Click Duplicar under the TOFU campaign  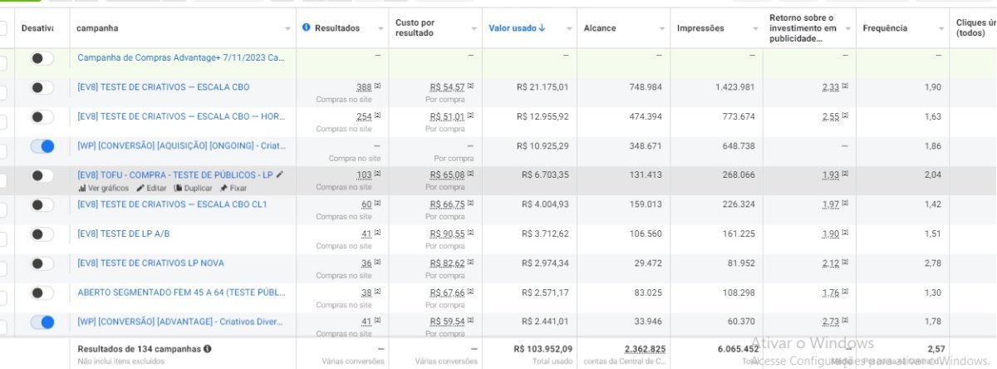(x=193, y=188)
